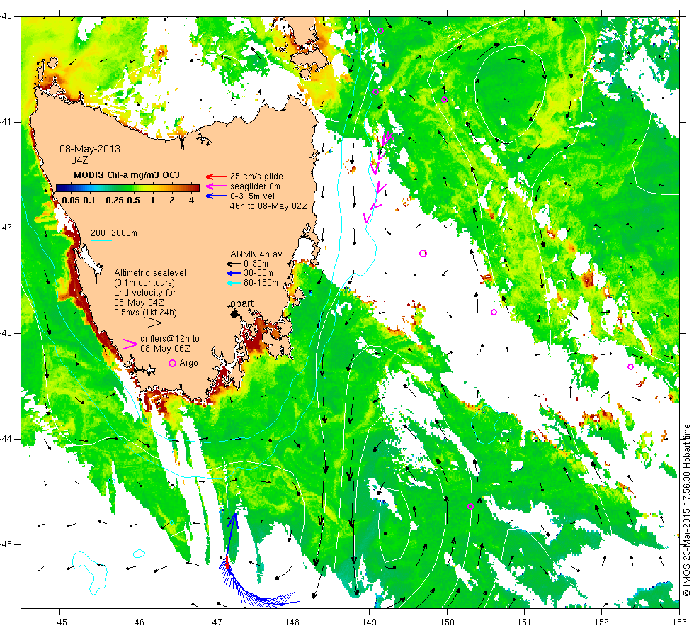The image size is (694, 638).
Task: Click the longitude axis label 150
Action: tap(447, 622)
